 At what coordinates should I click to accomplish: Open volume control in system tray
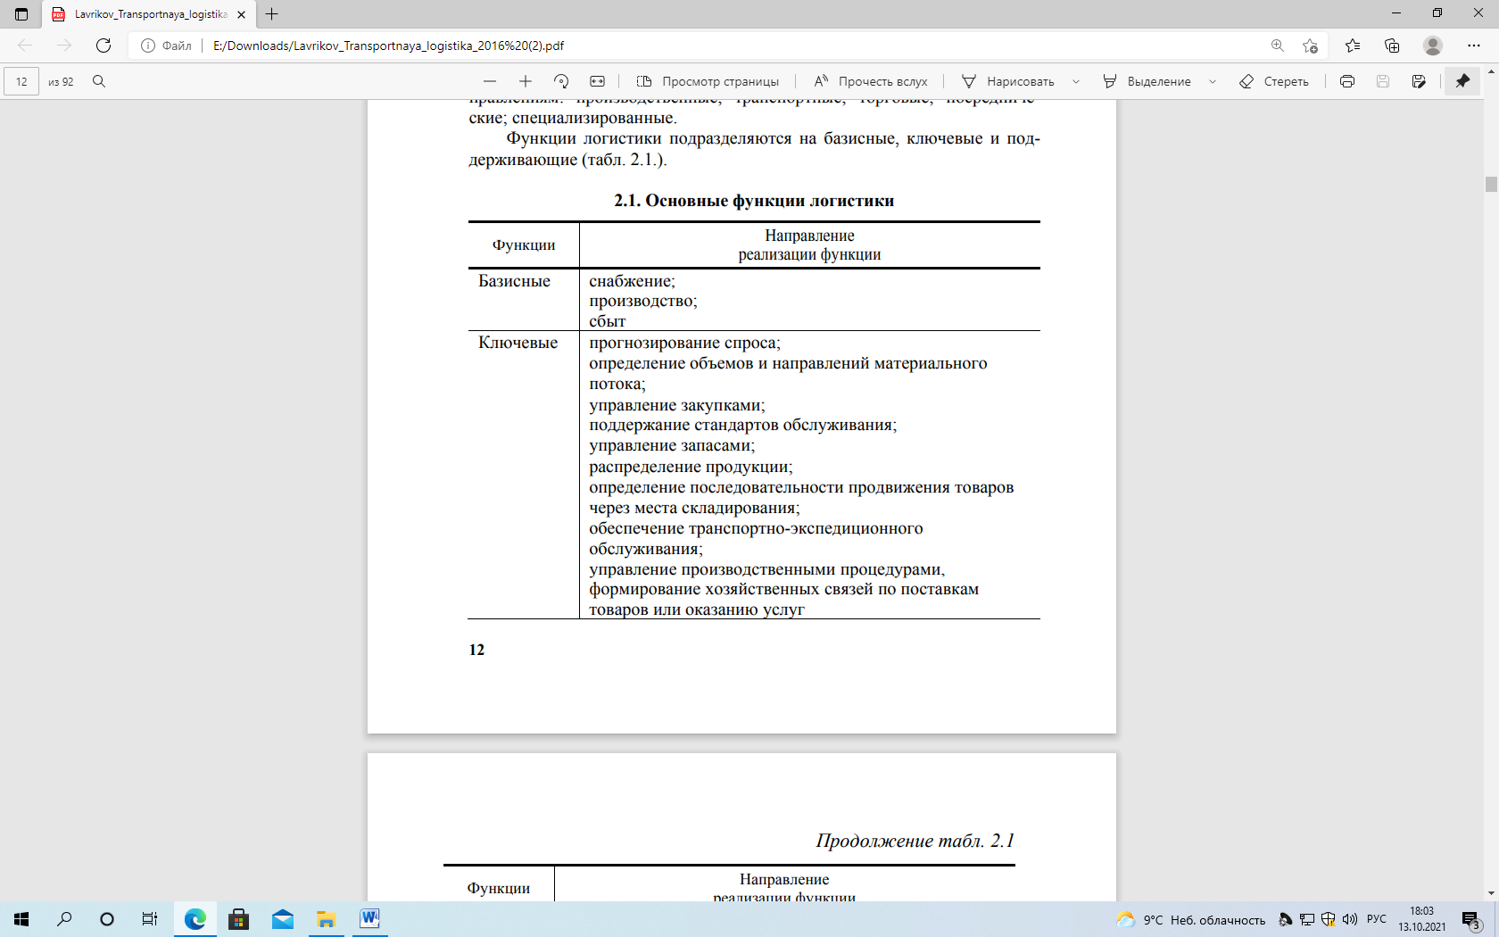pyautogui.click(x=1349, y=919)
